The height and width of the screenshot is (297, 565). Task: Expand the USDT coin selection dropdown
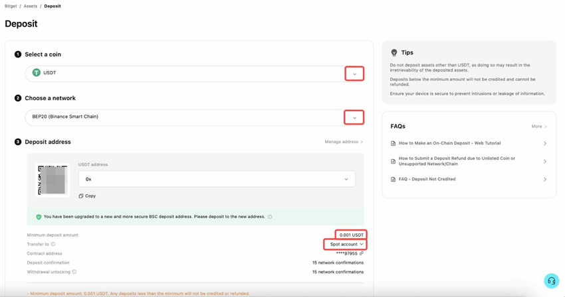(x=354, y=74)
